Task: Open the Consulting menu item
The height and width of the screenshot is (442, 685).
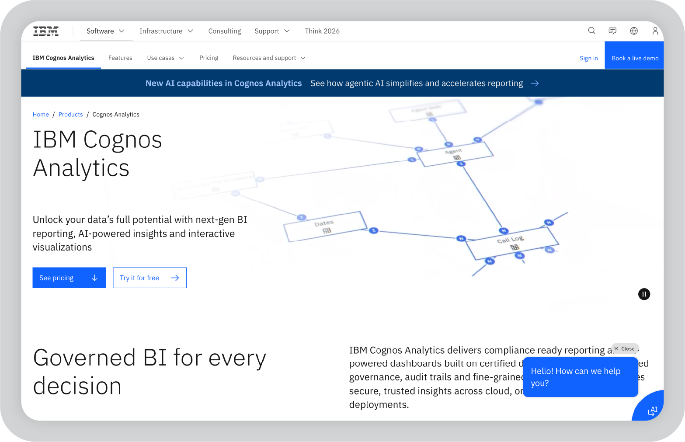Action: [225, 31]
